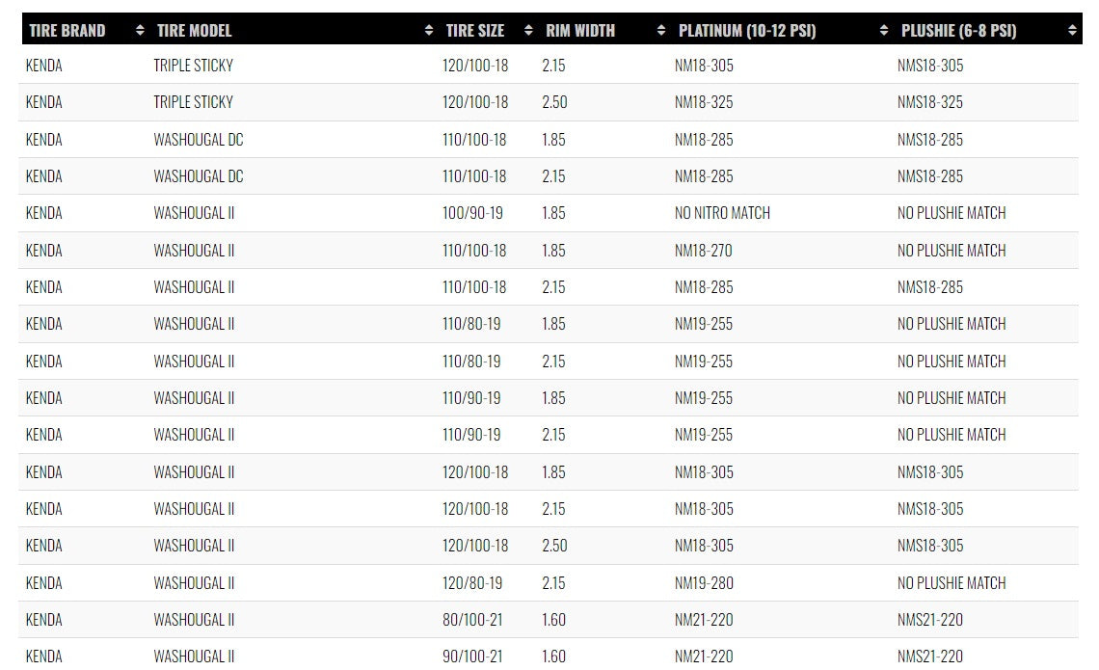Sort Plushie (6-8 PSI) column via arrows

1072,31
